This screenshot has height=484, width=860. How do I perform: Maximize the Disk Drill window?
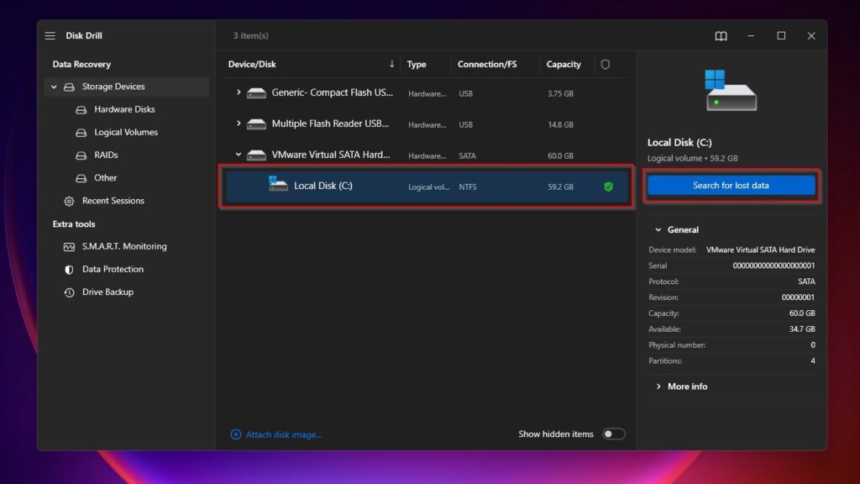click(x=781, y=35)
